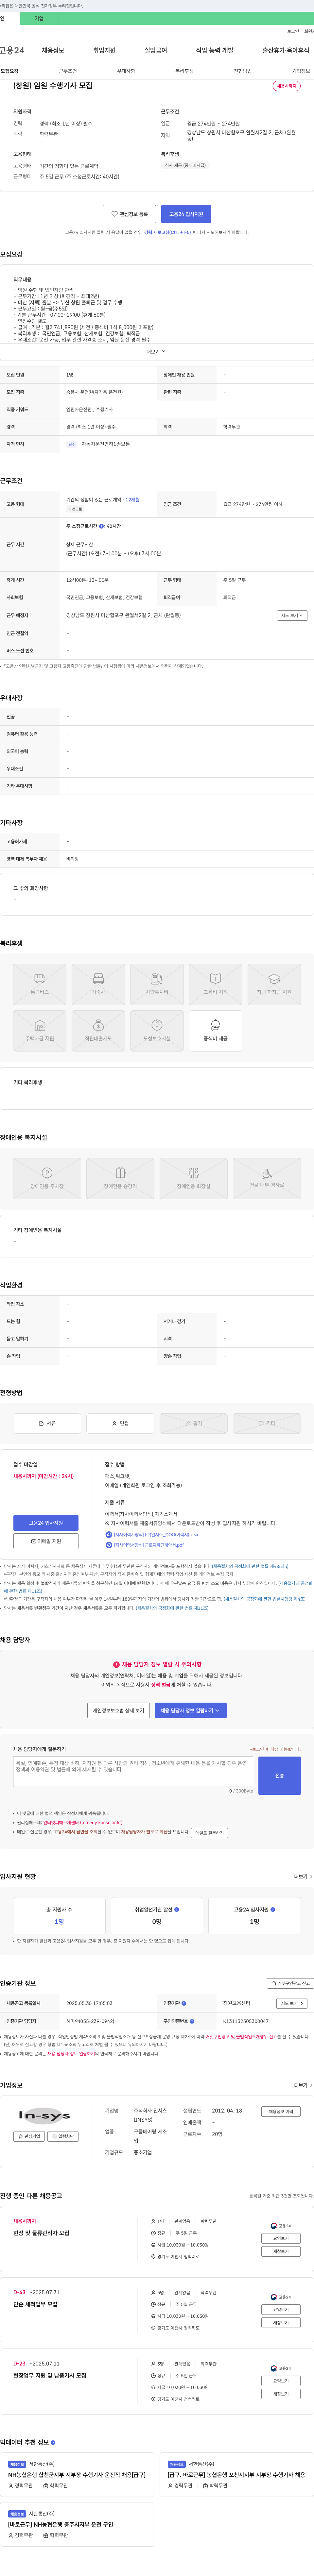Select the 면접 screening method box
Image resolution: width=314 pixels, height=2576 pixels.
[x=120, y=1423]
